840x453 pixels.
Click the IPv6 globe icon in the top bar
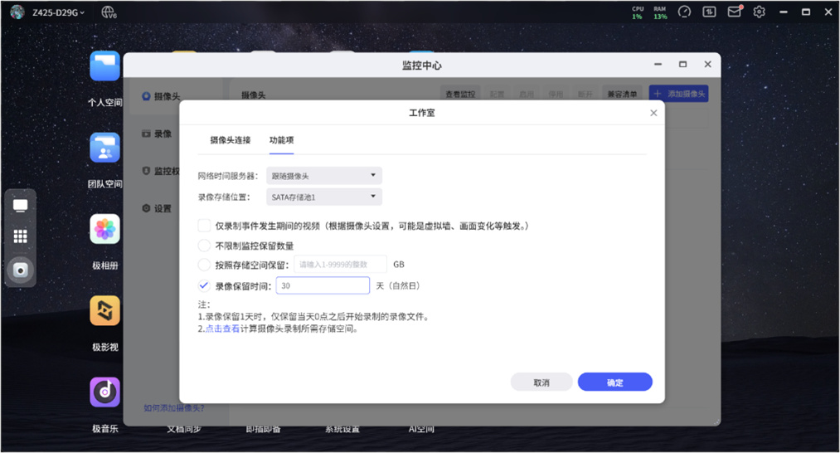109,12
